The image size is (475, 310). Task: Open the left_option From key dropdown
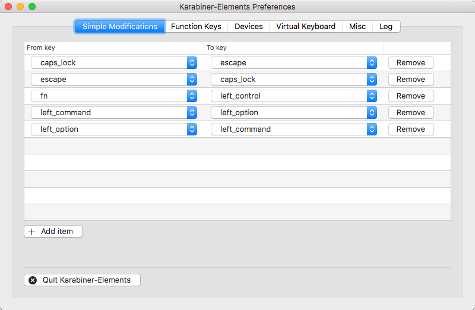pos(114,129)
